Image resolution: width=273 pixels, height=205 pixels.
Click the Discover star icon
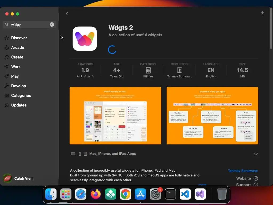(x=7, y=38)
